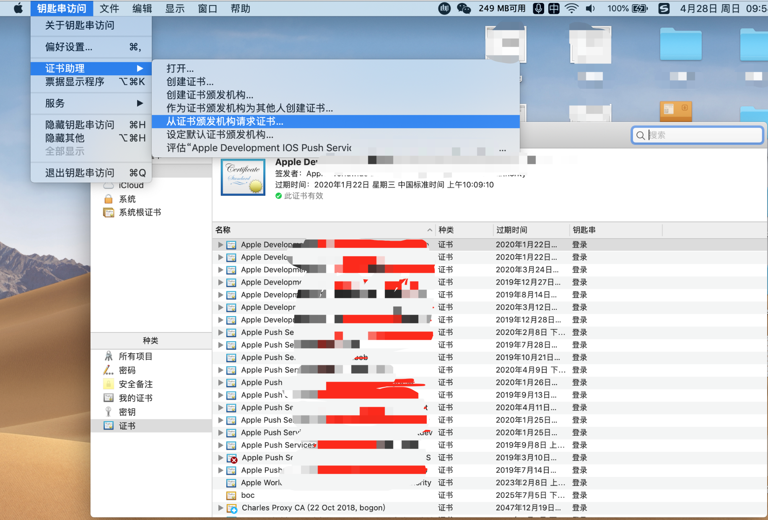Click the volume speaker icon

coord(590,8)
